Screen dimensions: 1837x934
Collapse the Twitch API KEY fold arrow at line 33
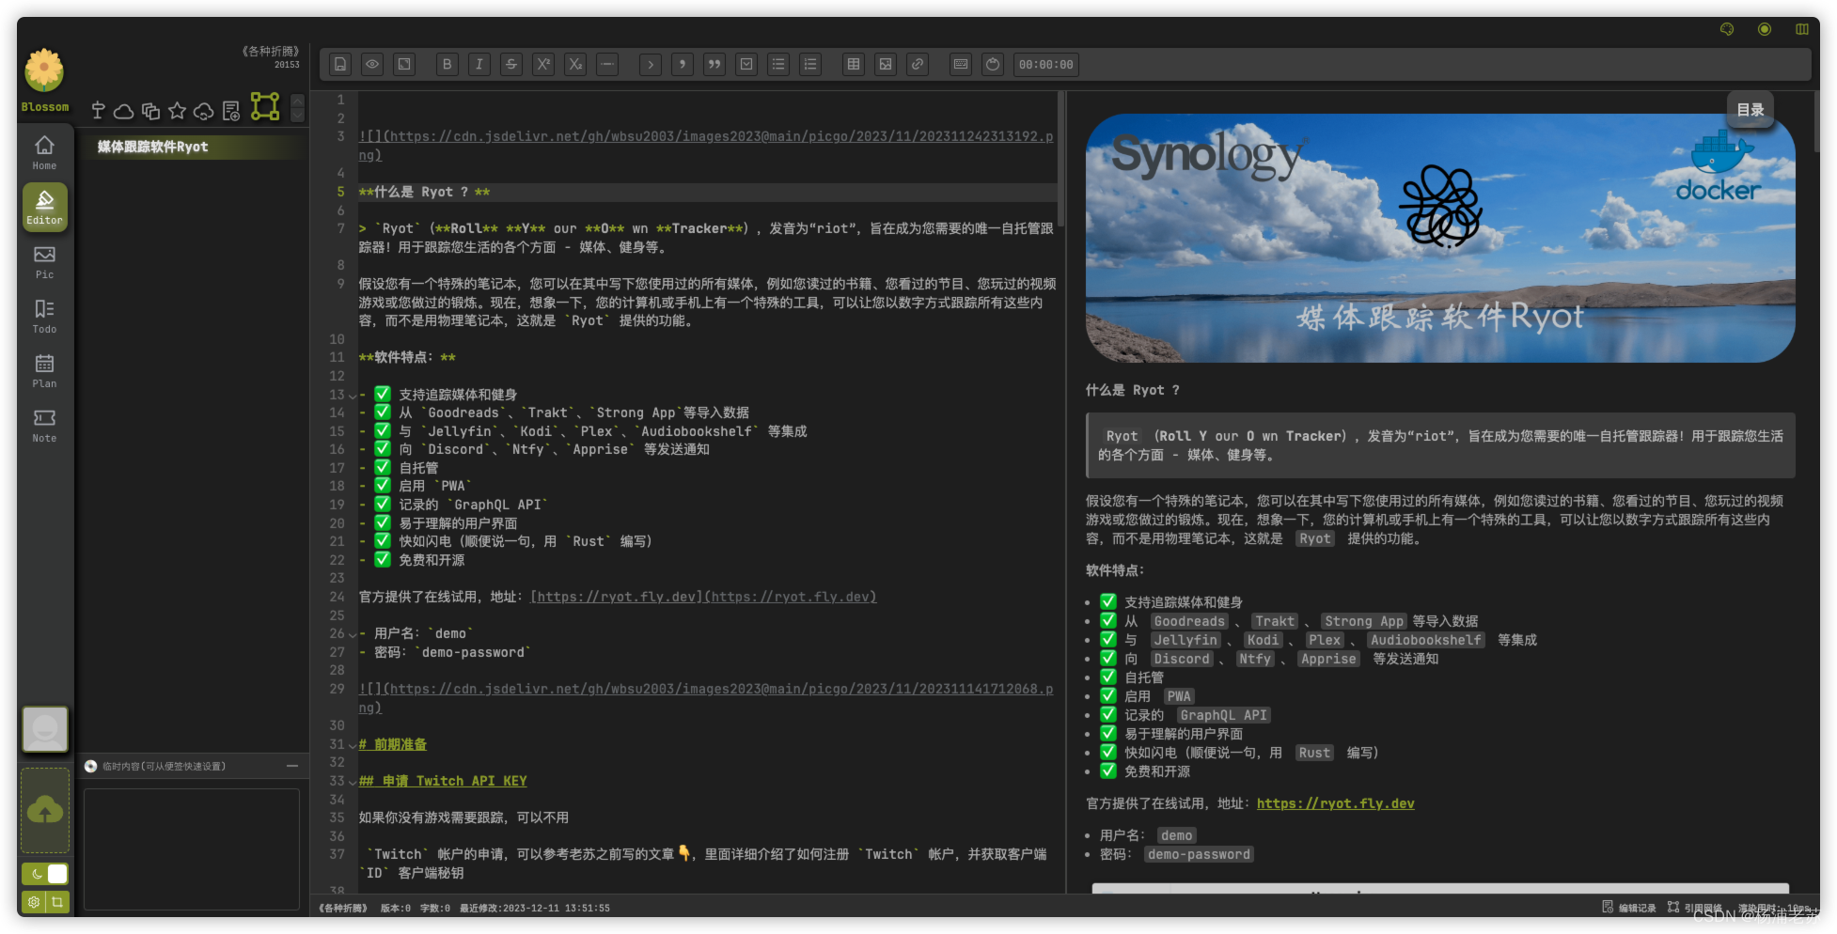(x=353, y=782)
